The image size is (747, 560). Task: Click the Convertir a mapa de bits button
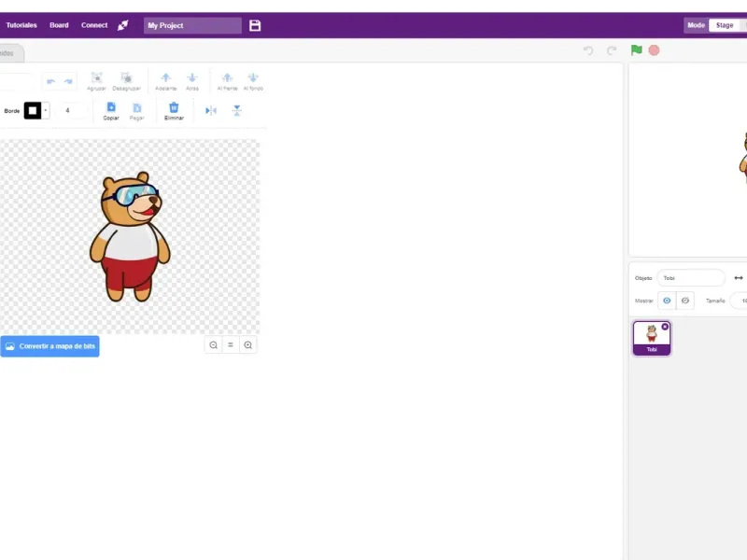(x=50, y=346)
